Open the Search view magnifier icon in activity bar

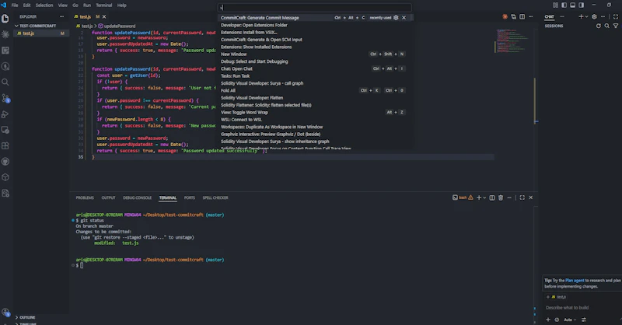5,82
